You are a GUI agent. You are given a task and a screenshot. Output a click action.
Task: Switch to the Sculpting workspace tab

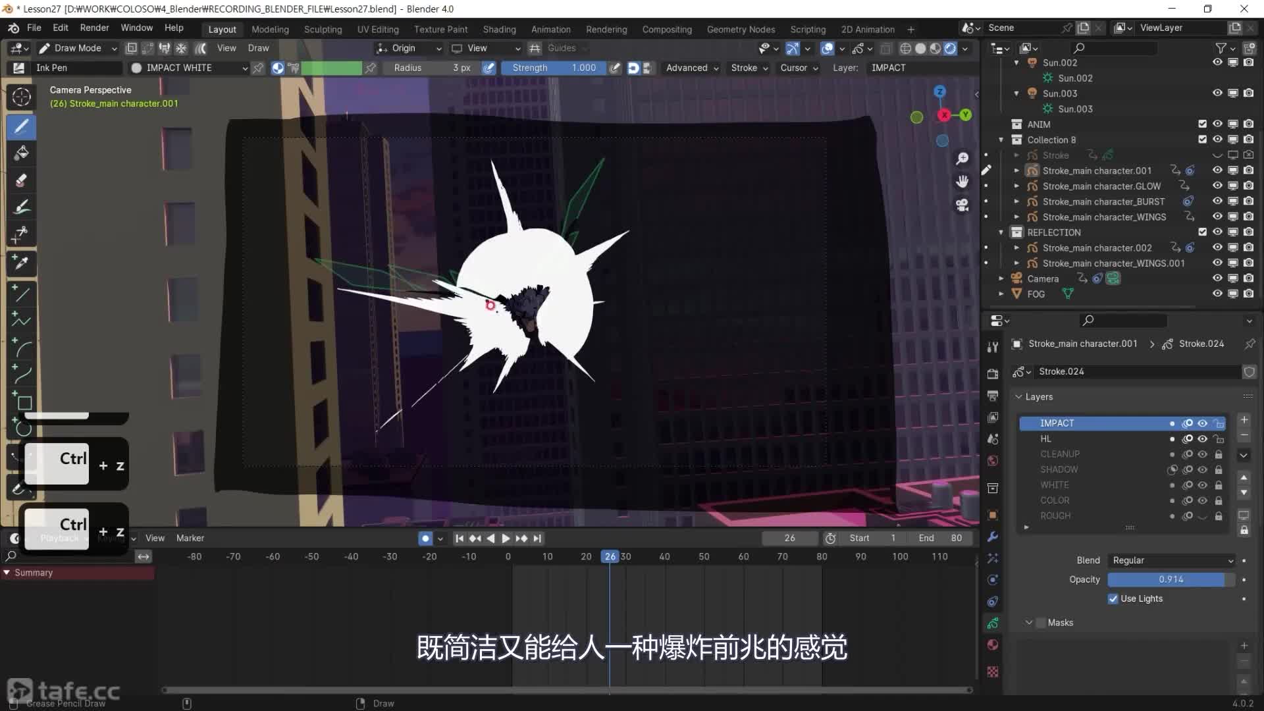[323, 30]
